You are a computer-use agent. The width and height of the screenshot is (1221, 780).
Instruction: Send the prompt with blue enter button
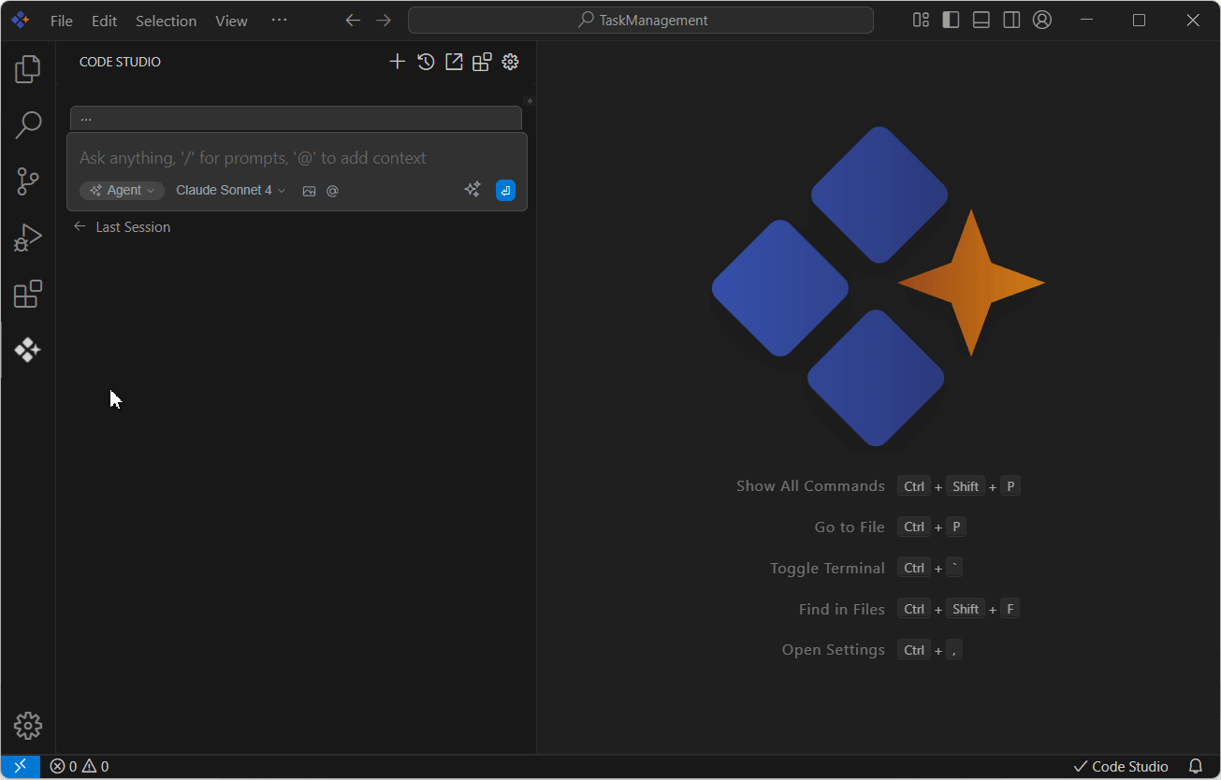(505, 190)
